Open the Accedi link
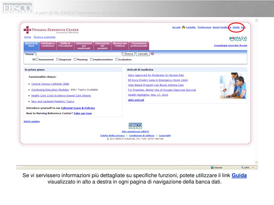Screen dimensions: 274x205 point(176,27)
